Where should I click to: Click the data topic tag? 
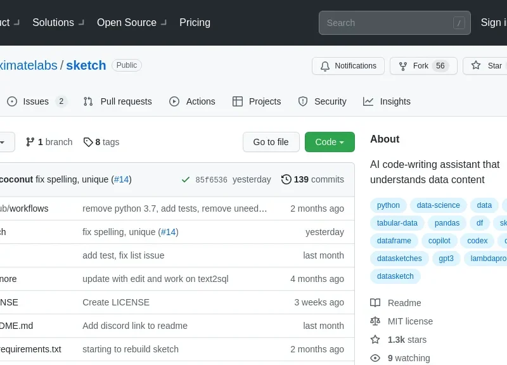coord(484,205)
